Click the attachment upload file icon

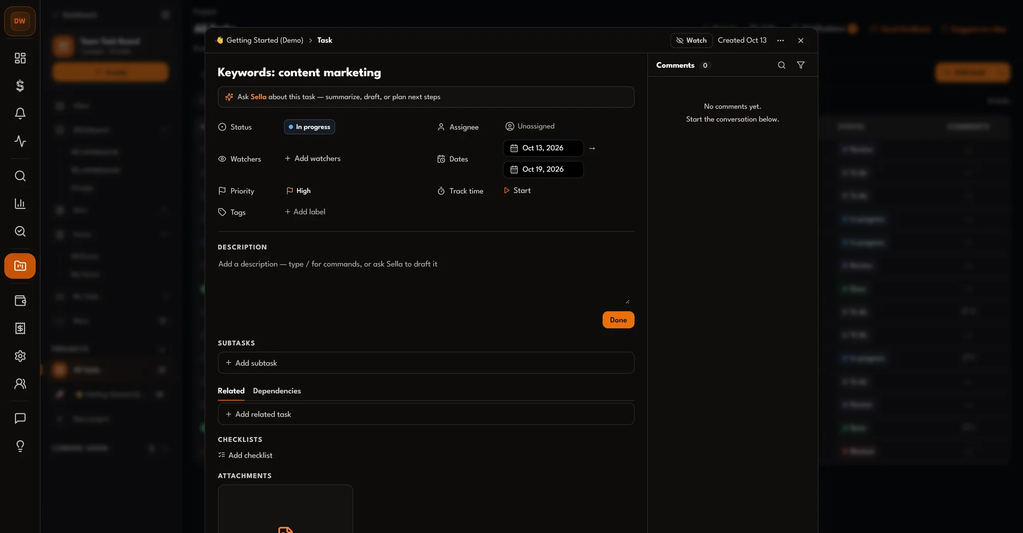(x=285, y=529)
